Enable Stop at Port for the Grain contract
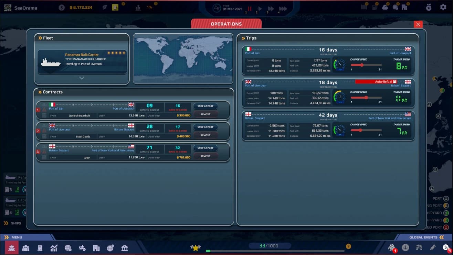453x255 pixels. (x=206, y=148)
